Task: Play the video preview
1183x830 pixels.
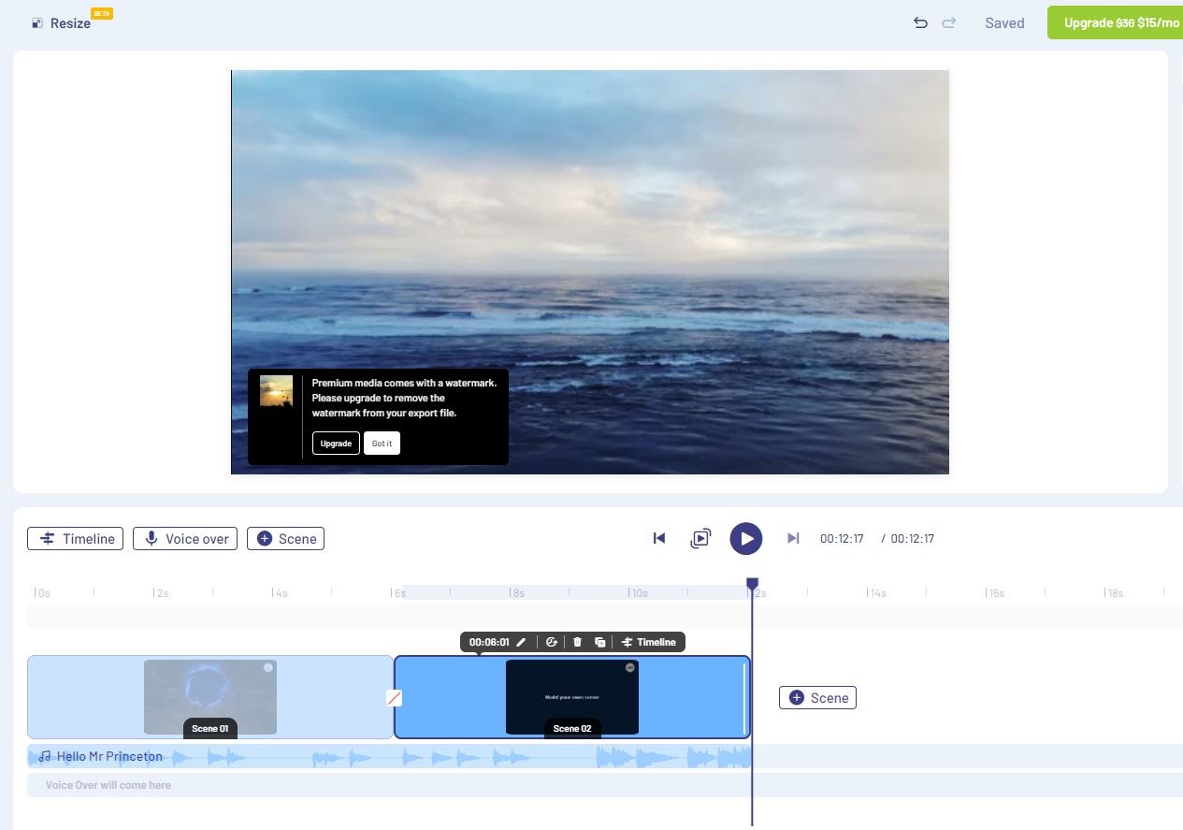Action: 745,538
